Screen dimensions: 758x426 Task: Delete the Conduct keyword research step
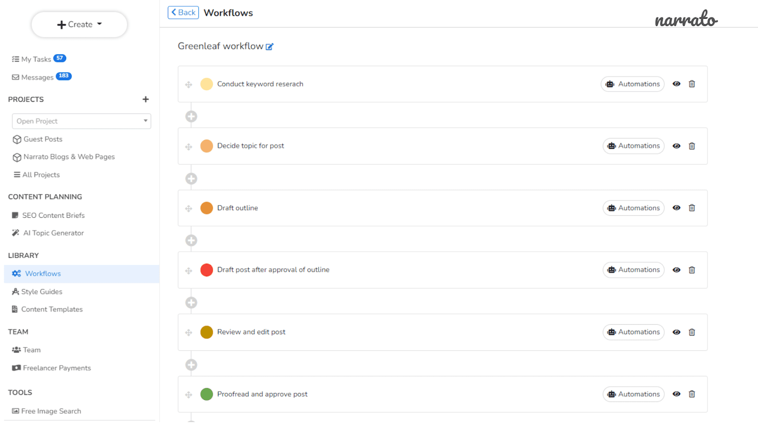(692, 84)
